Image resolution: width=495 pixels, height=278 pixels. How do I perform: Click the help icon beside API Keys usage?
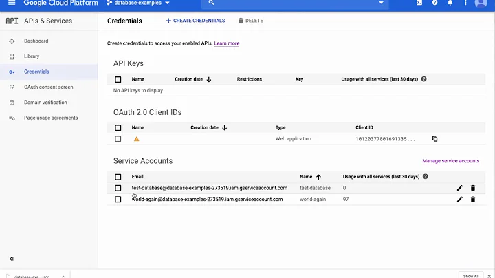(424, 79)
